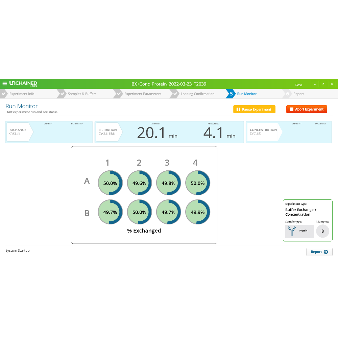Select well B1 progress circle
The height and width of the screenshot is (338, 338).
(x=110, y=212)
